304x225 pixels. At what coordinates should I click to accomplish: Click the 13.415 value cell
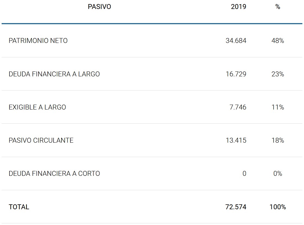[x=236, y=140]
